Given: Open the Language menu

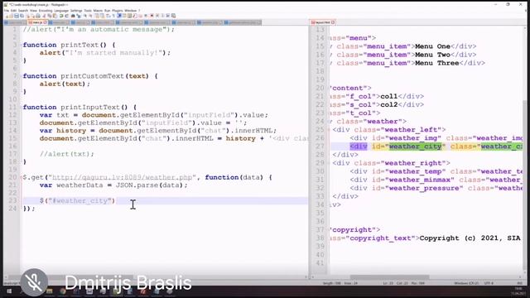Looking at the screenshot, I should tap(61, 11).
